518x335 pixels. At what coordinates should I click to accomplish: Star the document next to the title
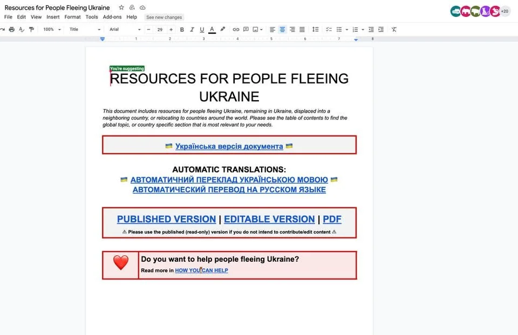pos(121,7)
